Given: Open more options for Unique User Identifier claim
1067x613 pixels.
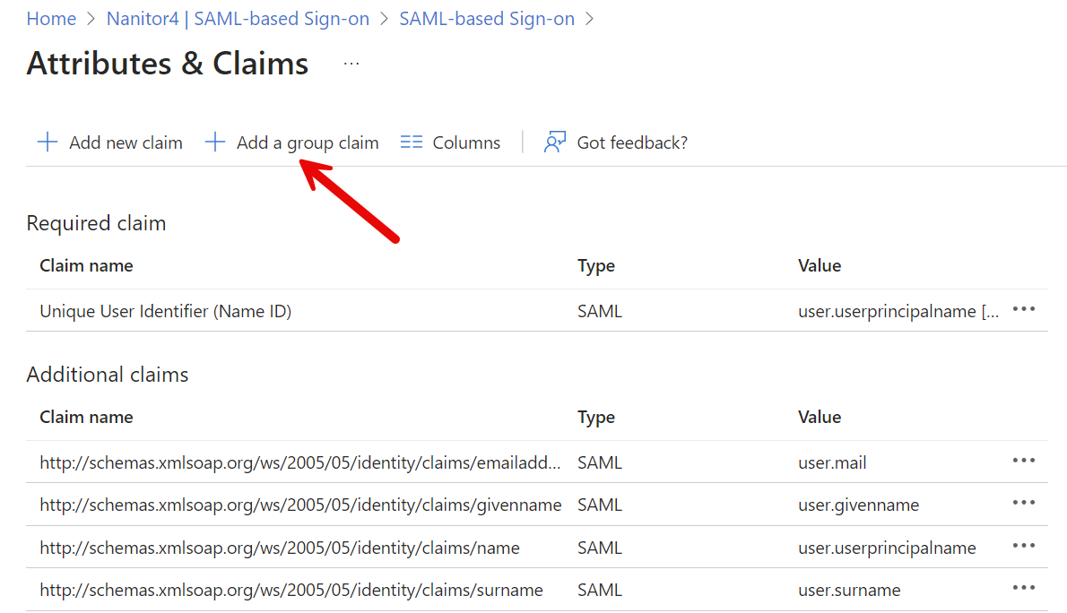Looking at the screenshot, I should (x=1023, y=310).
